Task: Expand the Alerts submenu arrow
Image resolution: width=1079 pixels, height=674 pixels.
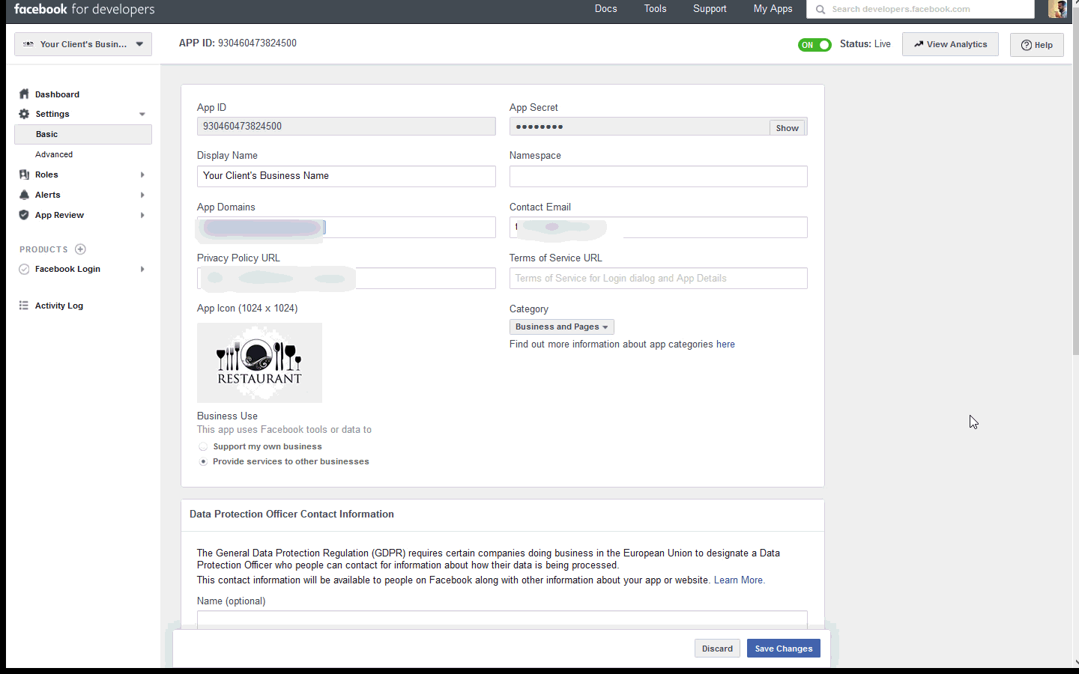Action: click(x=142, y=195)
